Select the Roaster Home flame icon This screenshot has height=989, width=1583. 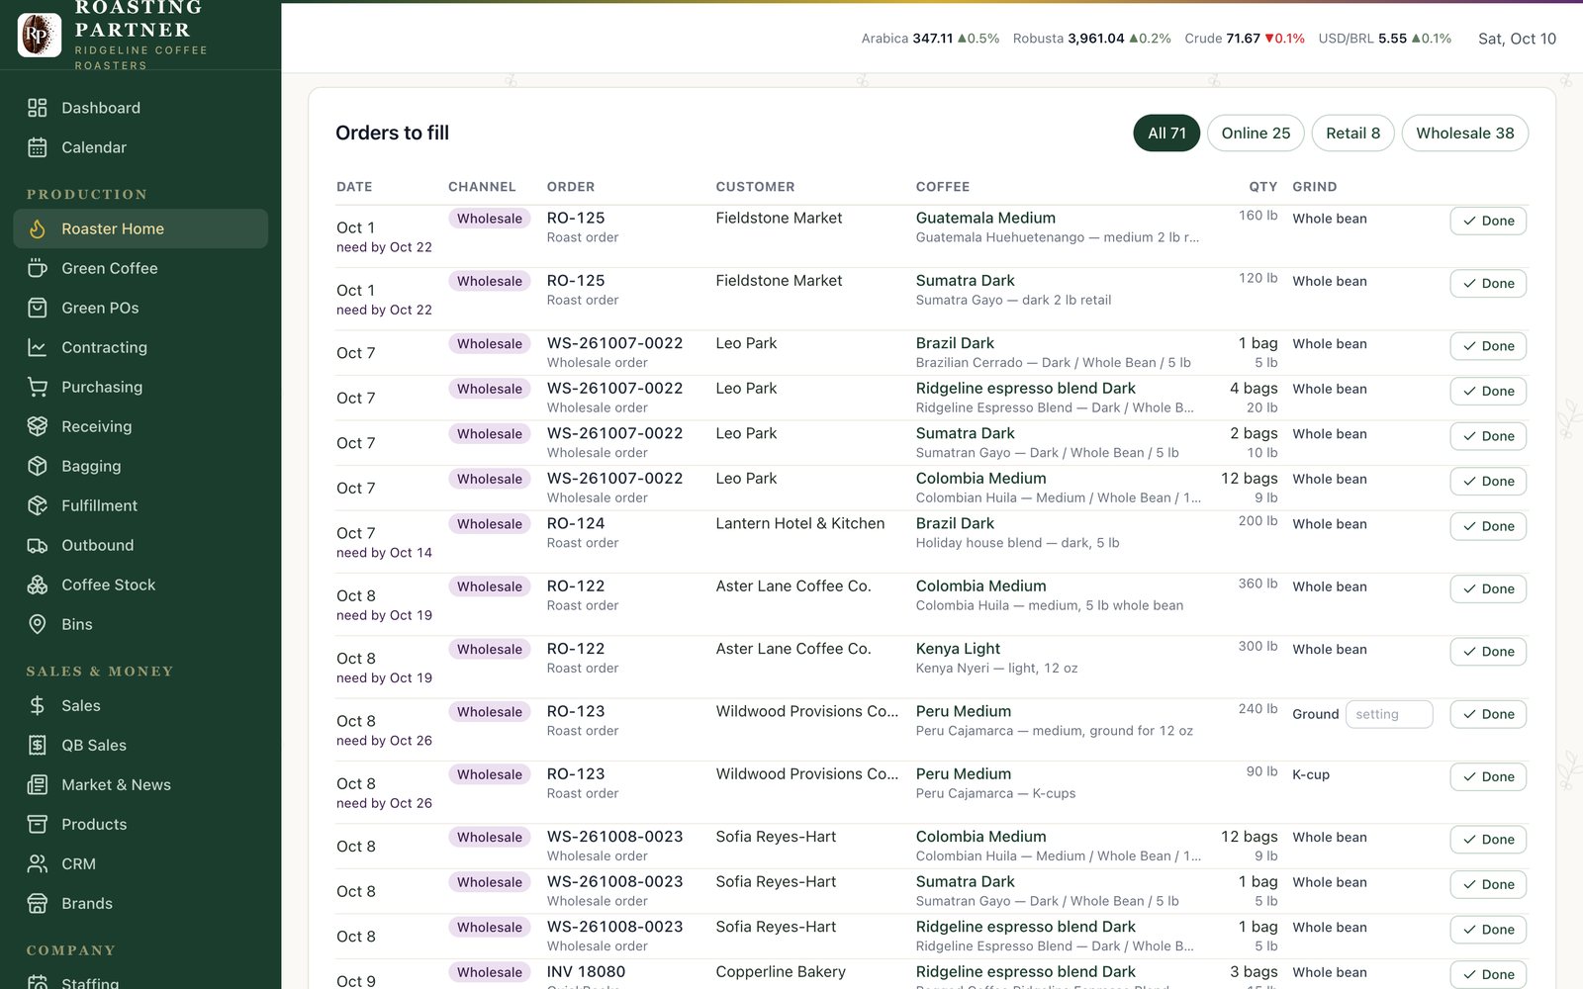(38, 228)
